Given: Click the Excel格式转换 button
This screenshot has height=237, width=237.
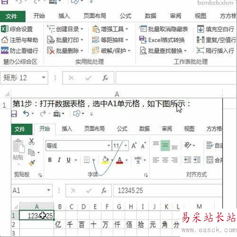Looking at the screenshot, I should coord(162,40).
